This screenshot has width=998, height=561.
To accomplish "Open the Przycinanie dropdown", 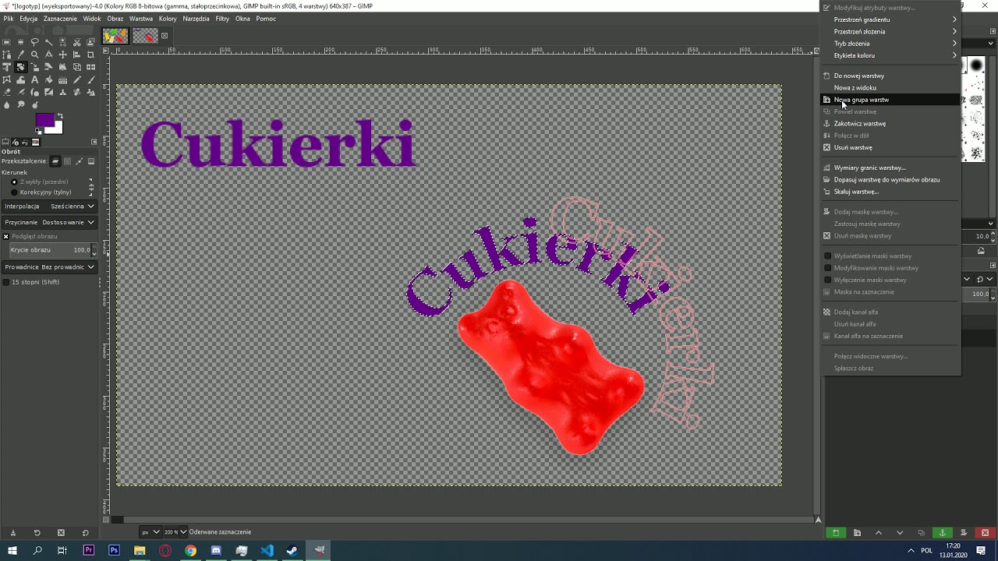I will (x=49, y=222).
